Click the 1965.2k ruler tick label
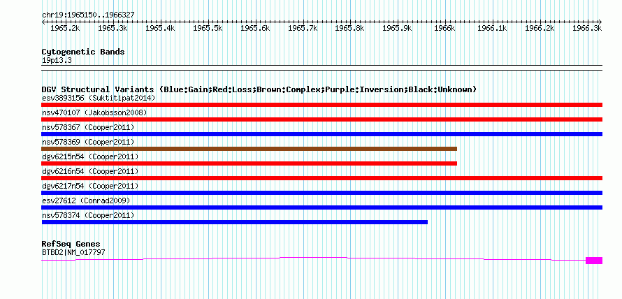622x299 pixels. 66,28
